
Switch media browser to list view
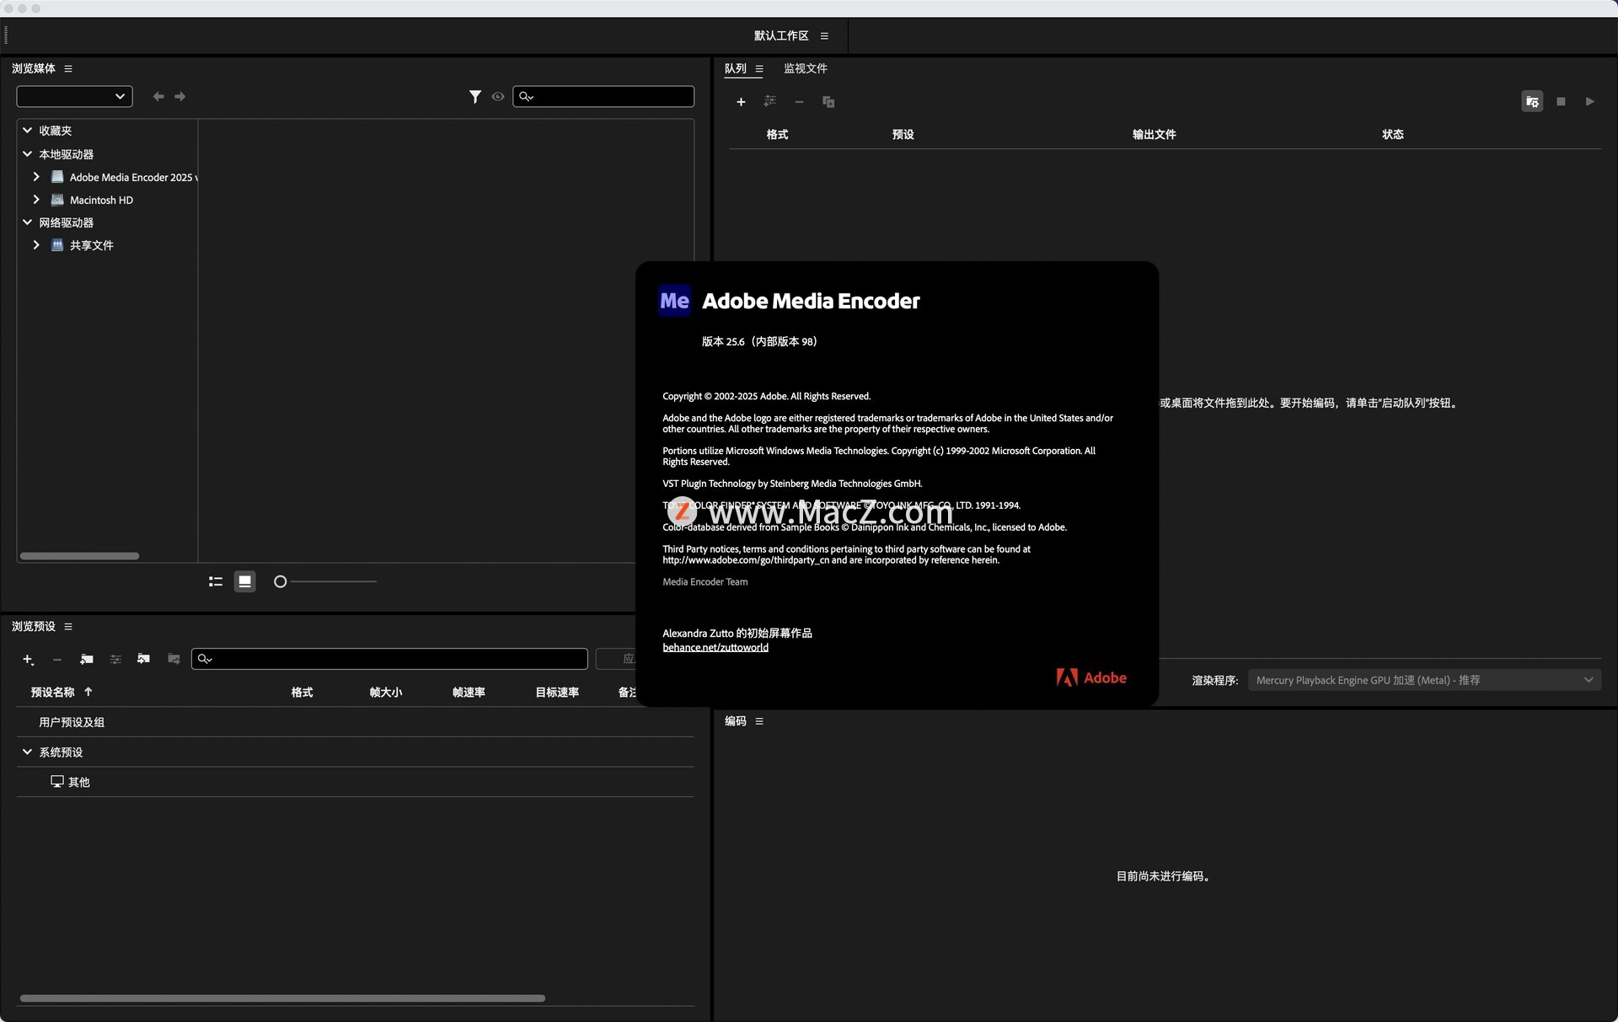tap(216, 581)
